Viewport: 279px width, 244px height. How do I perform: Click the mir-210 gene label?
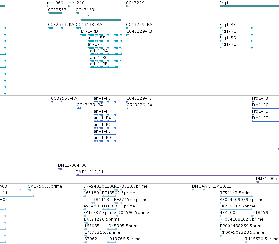[76, 3]
